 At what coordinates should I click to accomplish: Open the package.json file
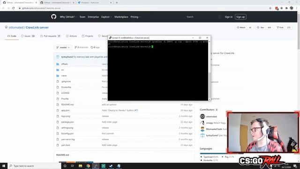pyautogui.click(x=67, y=122)
